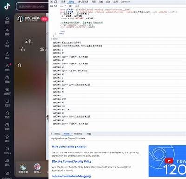This screenshot has width=186, height=179.
Task: Click the eye live expression icon
Action: [70, 6]
